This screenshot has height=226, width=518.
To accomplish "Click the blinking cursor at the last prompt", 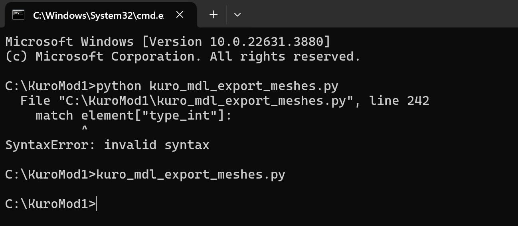I will [97, 204].
